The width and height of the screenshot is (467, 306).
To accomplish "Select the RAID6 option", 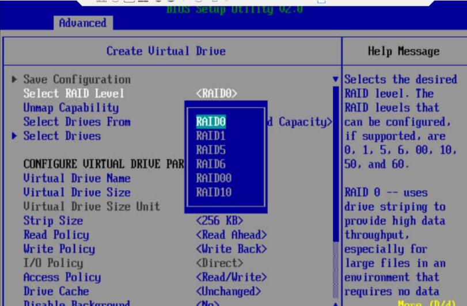I will click(x=211, y=164).
